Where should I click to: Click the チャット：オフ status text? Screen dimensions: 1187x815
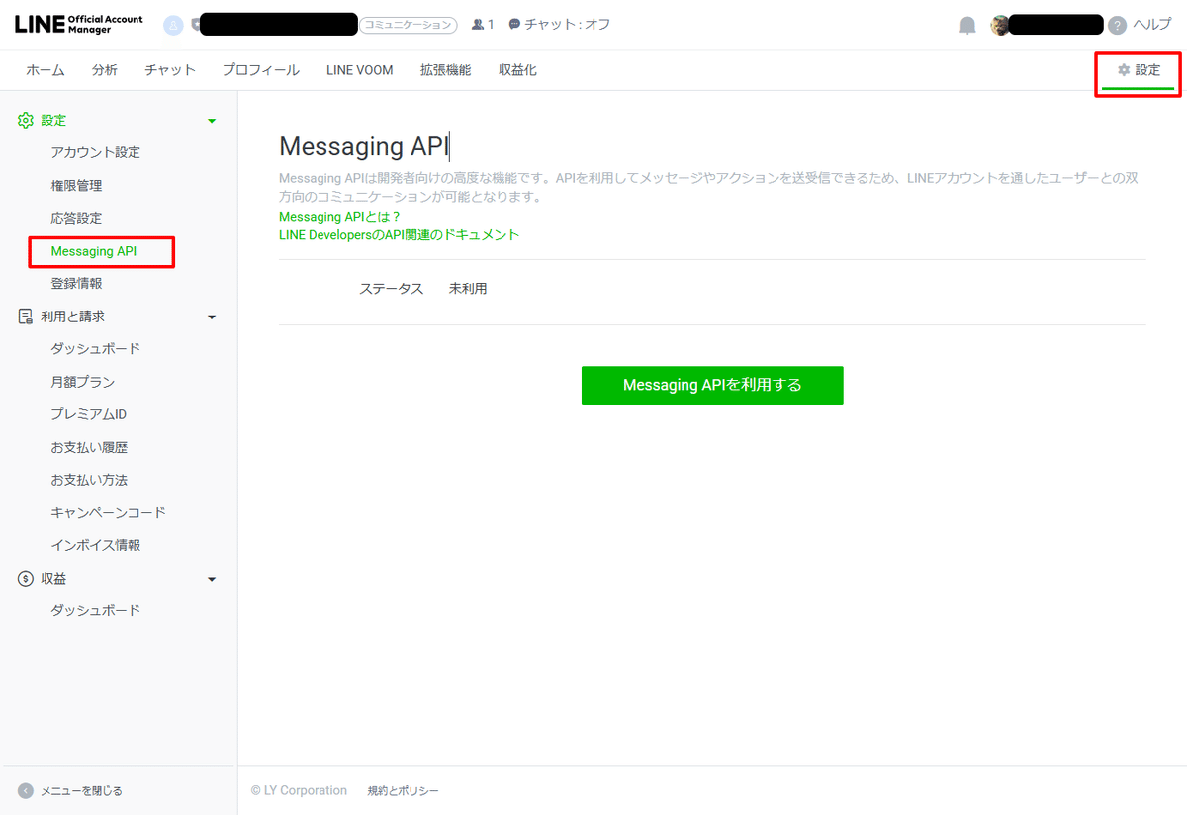pos(568,24)
